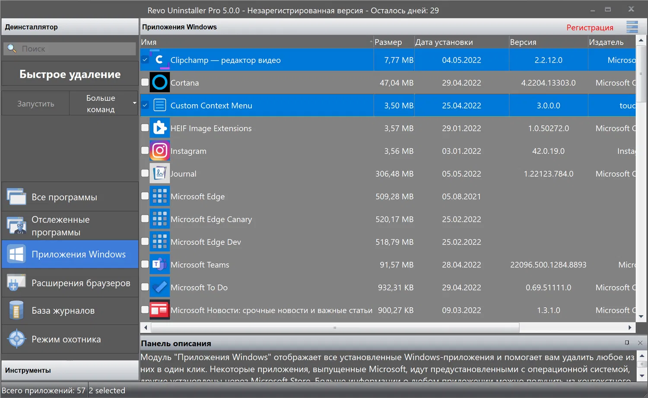Click the app list vertical scrollbar thumb
Screen dimensions: 648x398
(641, 73)
